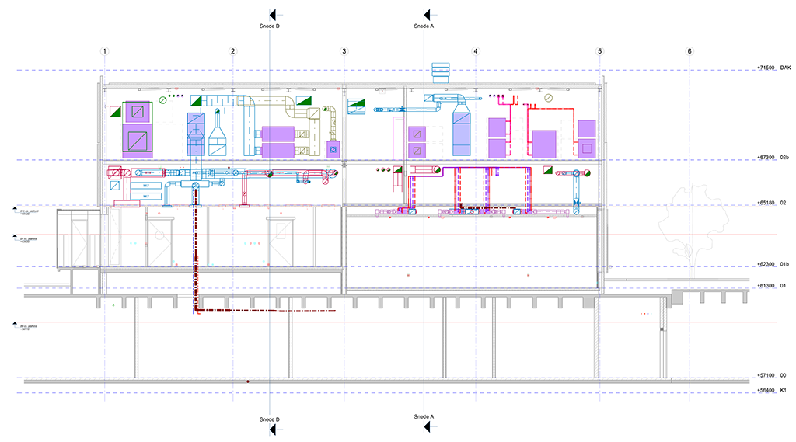Click grid bubble number 6

click(690, 51)
